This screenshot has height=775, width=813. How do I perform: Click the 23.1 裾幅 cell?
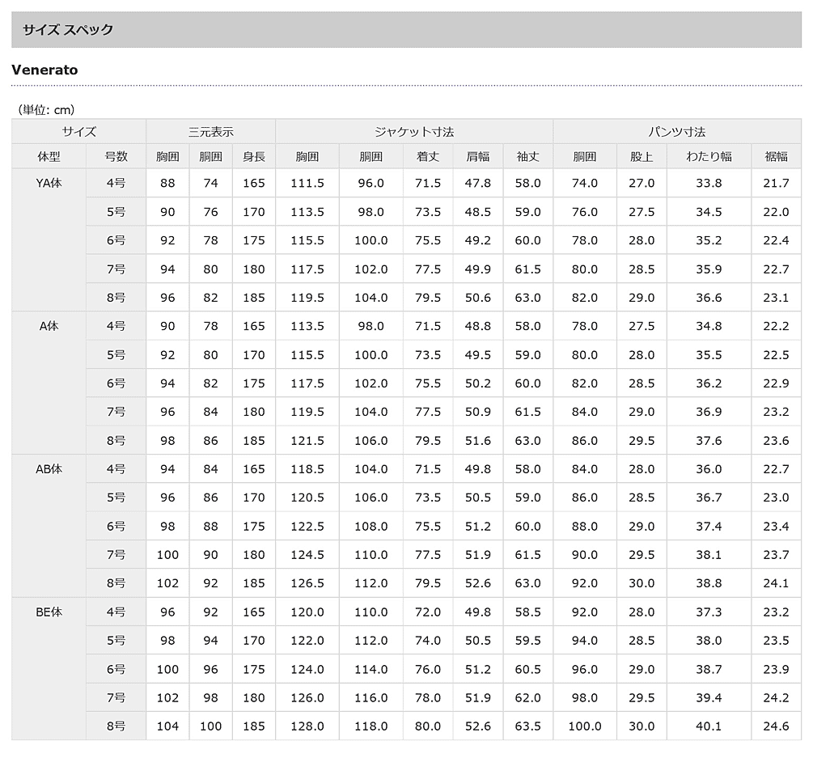coord(776,298)
